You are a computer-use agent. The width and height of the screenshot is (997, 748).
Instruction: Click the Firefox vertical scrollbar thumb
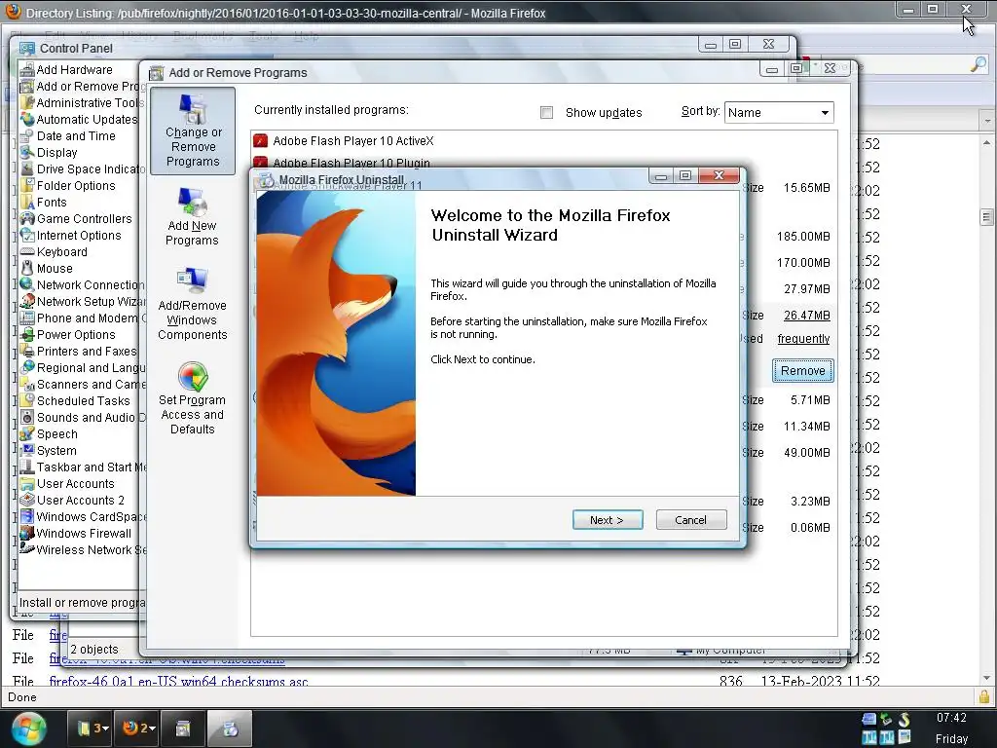point(986,217)
